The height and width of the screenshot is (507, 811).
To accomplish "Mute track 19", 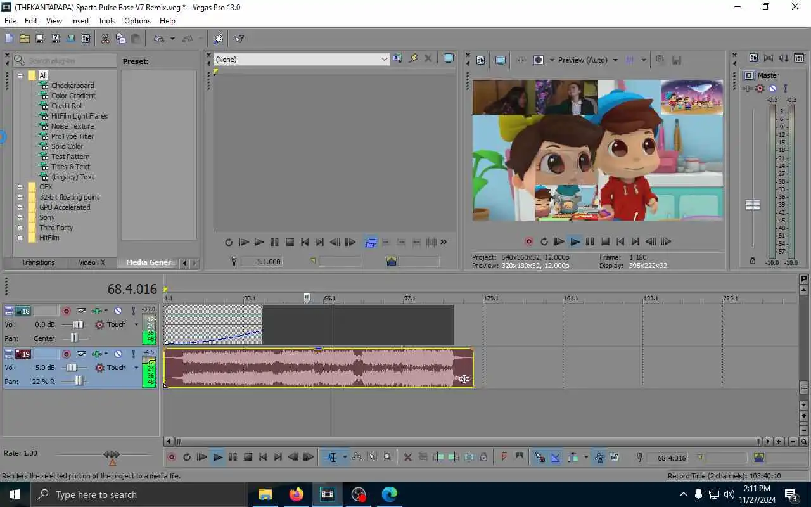I will pos(118,354).
